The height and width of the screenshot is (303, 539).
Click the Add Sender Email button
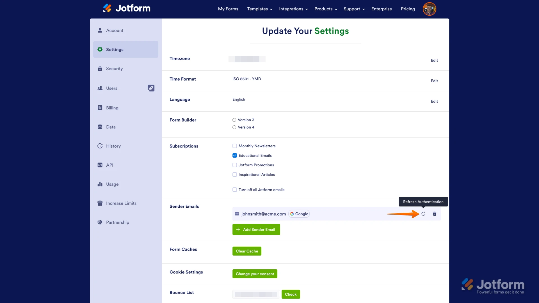[256, 229]
